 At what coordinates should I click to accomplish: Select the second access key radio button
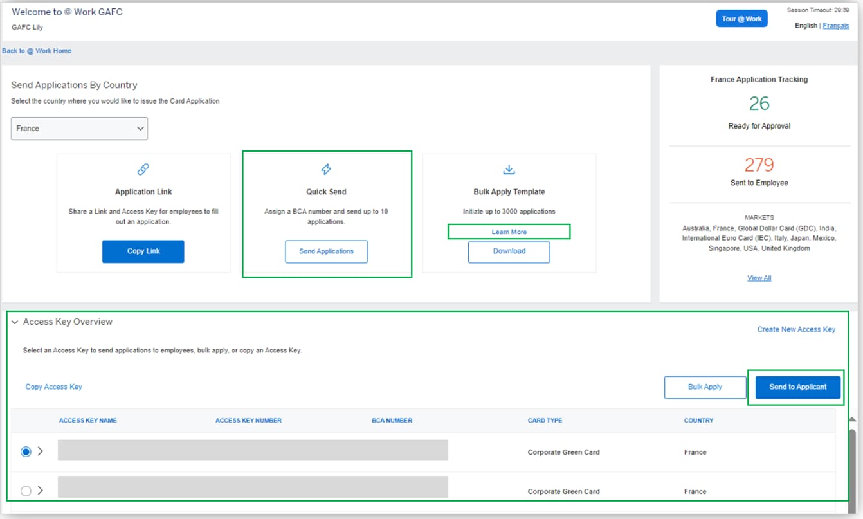coord(25,490)
